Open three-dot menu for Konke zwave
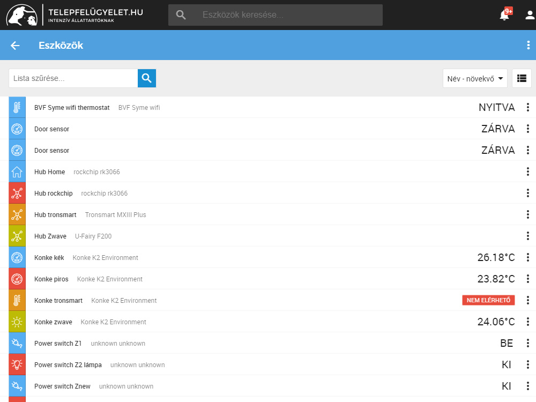 pos(528,322)
